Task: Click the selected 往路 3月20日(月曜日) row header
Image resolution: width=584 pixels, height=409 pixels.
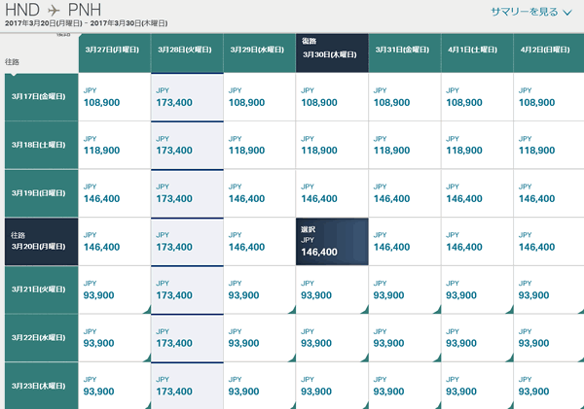Action: (41, 241)
